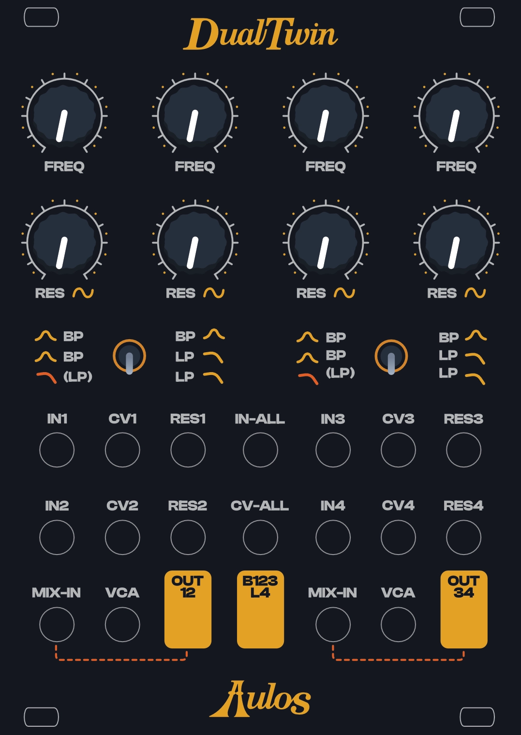Click the RES4 input jack
Screen dimensions: 521x735
tap(463, 537)
